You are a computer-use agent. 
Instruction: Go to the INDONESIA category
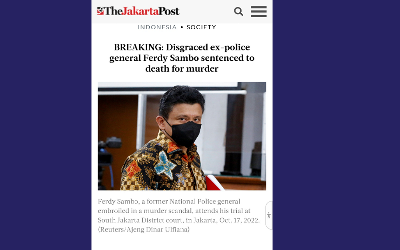157,27
